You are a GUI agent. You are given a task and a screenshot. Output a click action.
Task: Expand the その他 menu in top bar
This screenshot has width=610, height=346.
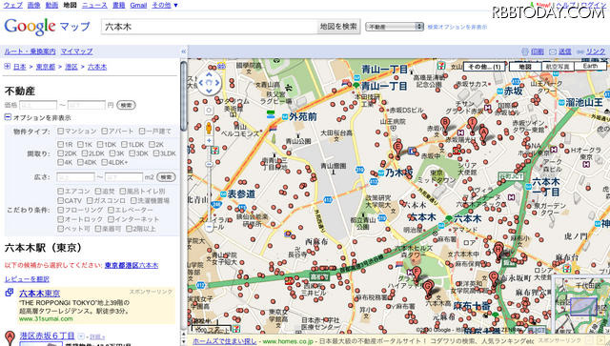click(x=165, y=5)
